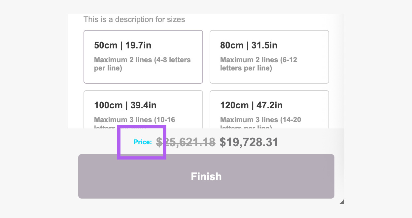The width and height of the screenshot is (412, 218).
Task: Click the "50cm | 19.7in" heading text
Action: tap(123, 45)
